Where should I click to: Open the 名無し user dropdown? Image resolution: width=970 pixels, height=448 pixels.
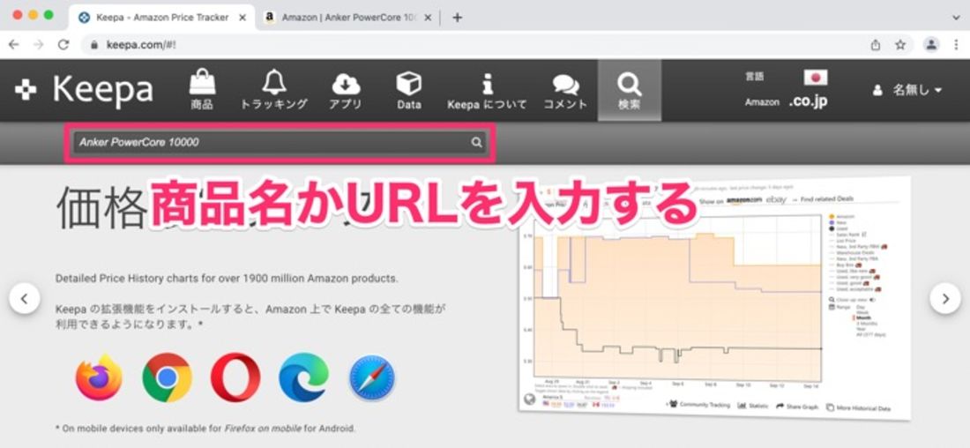point(907,90)
